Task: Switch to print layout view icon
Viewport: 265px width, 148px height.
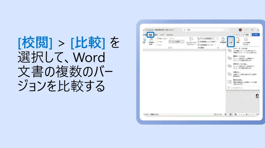Action: tap(231, 114)
